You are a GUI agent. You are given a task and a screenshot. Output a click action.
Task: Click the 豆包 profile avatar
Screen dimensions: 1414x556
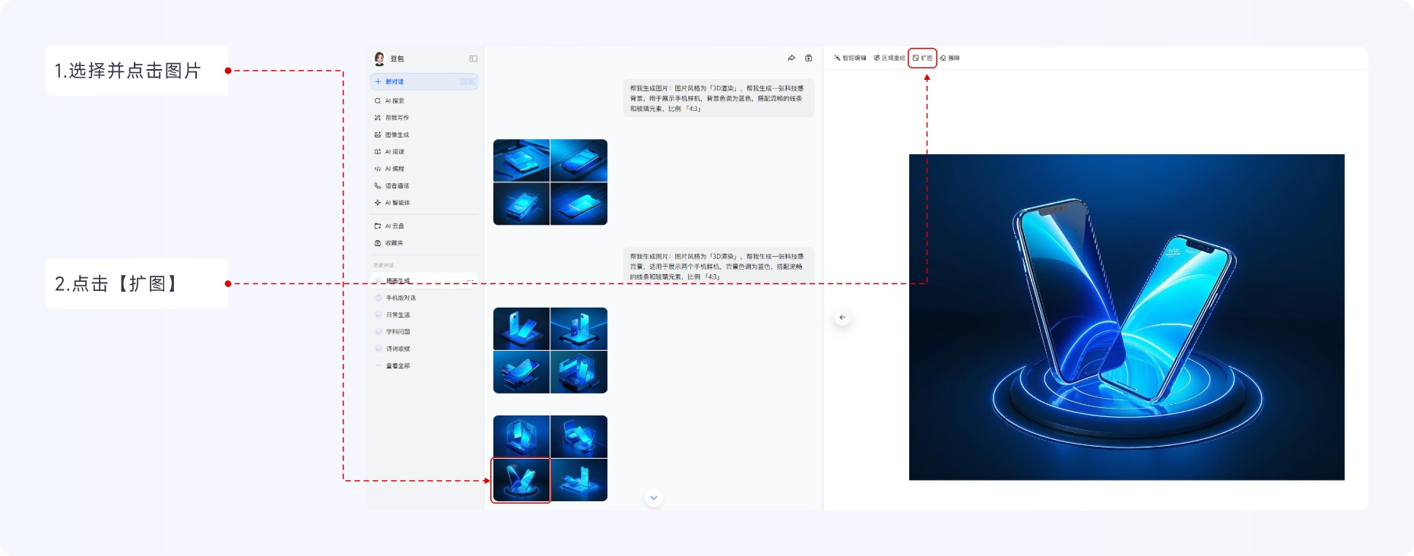pos(379,58)
